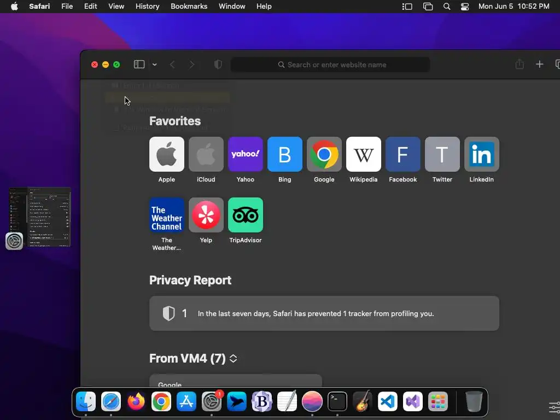The image size is (560, 420).
Task: Expand the From VM4 device selector
Action: [233, 359]
